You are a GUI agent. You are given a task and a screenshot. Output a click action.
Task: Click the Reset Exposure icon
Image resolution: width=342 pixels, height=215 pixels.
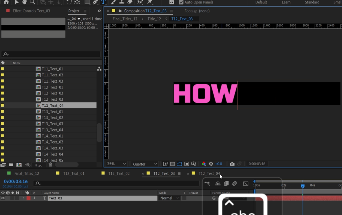[x=211, y=164]
